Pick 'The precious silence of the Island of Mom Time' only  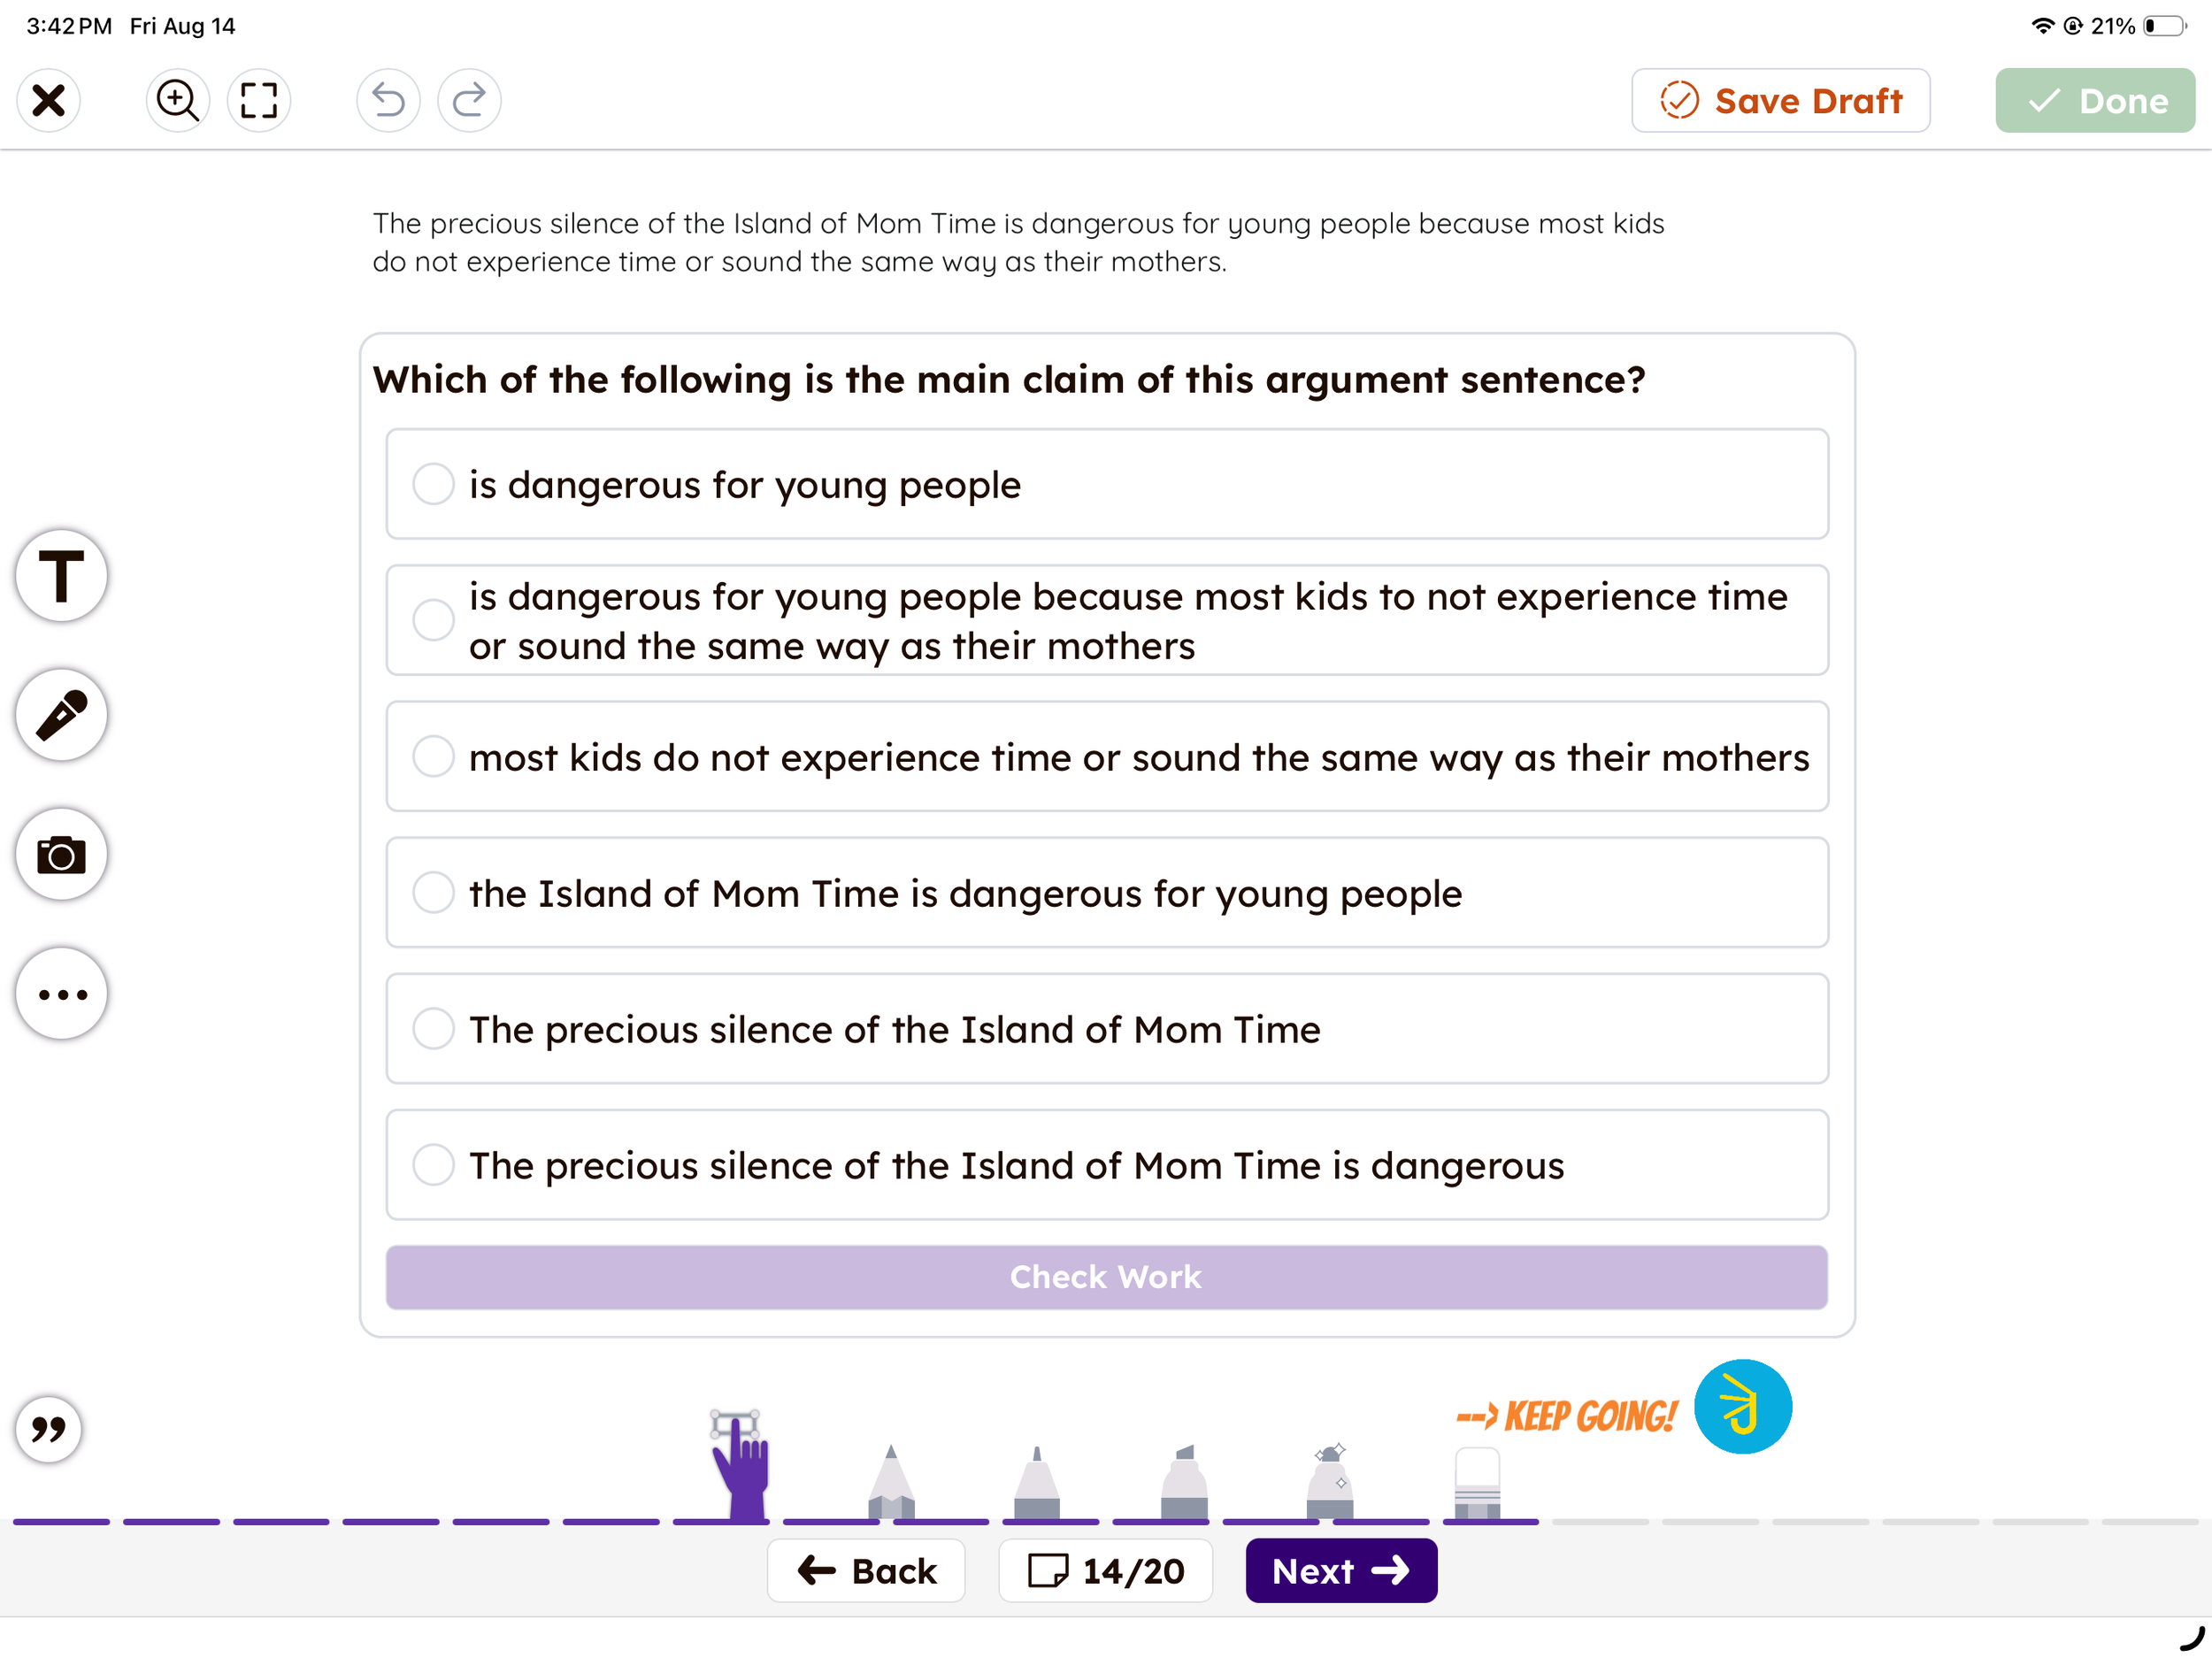tap(1107, 1029)
